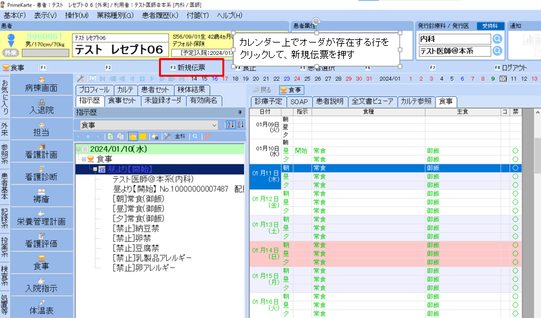541x318 pixels.
Task: Click the red tag icon in 指示歴 toolbar
Action: click(207, 136)
